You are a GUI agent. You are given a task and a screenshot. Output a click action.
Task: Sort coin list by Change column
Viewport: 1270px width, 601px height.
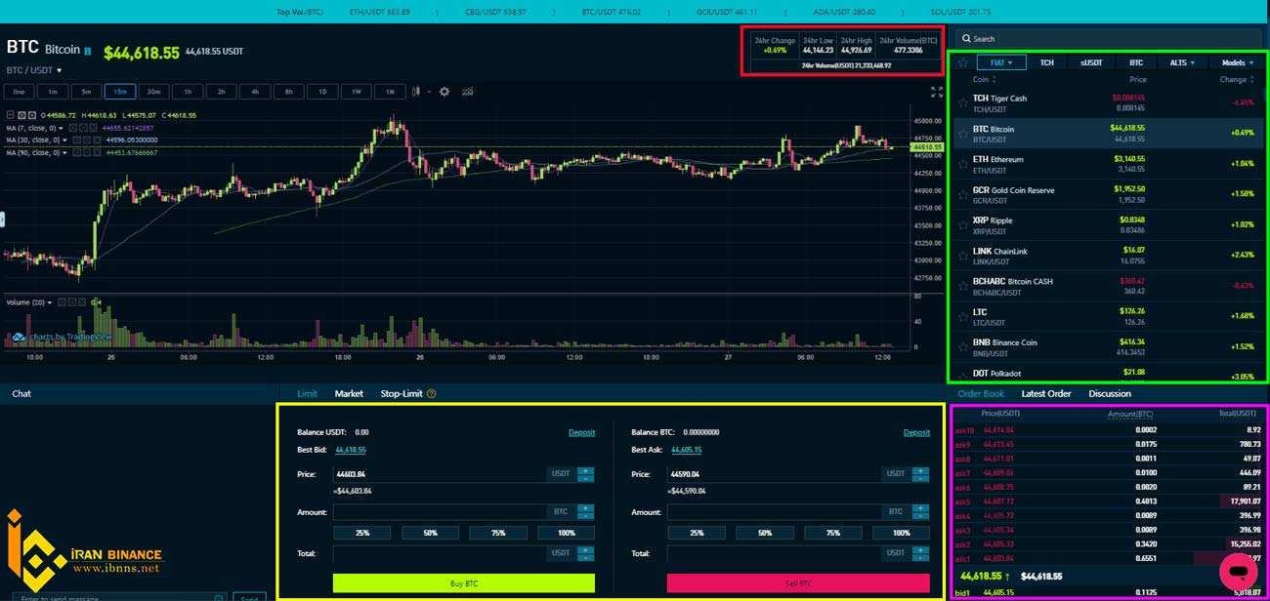pos(1237,79)
